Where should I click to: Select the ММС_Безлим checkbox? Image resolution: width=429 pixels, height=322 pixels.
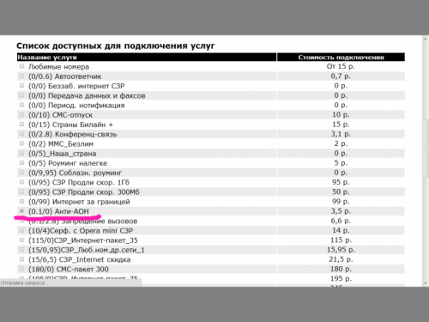click(21, 143)
